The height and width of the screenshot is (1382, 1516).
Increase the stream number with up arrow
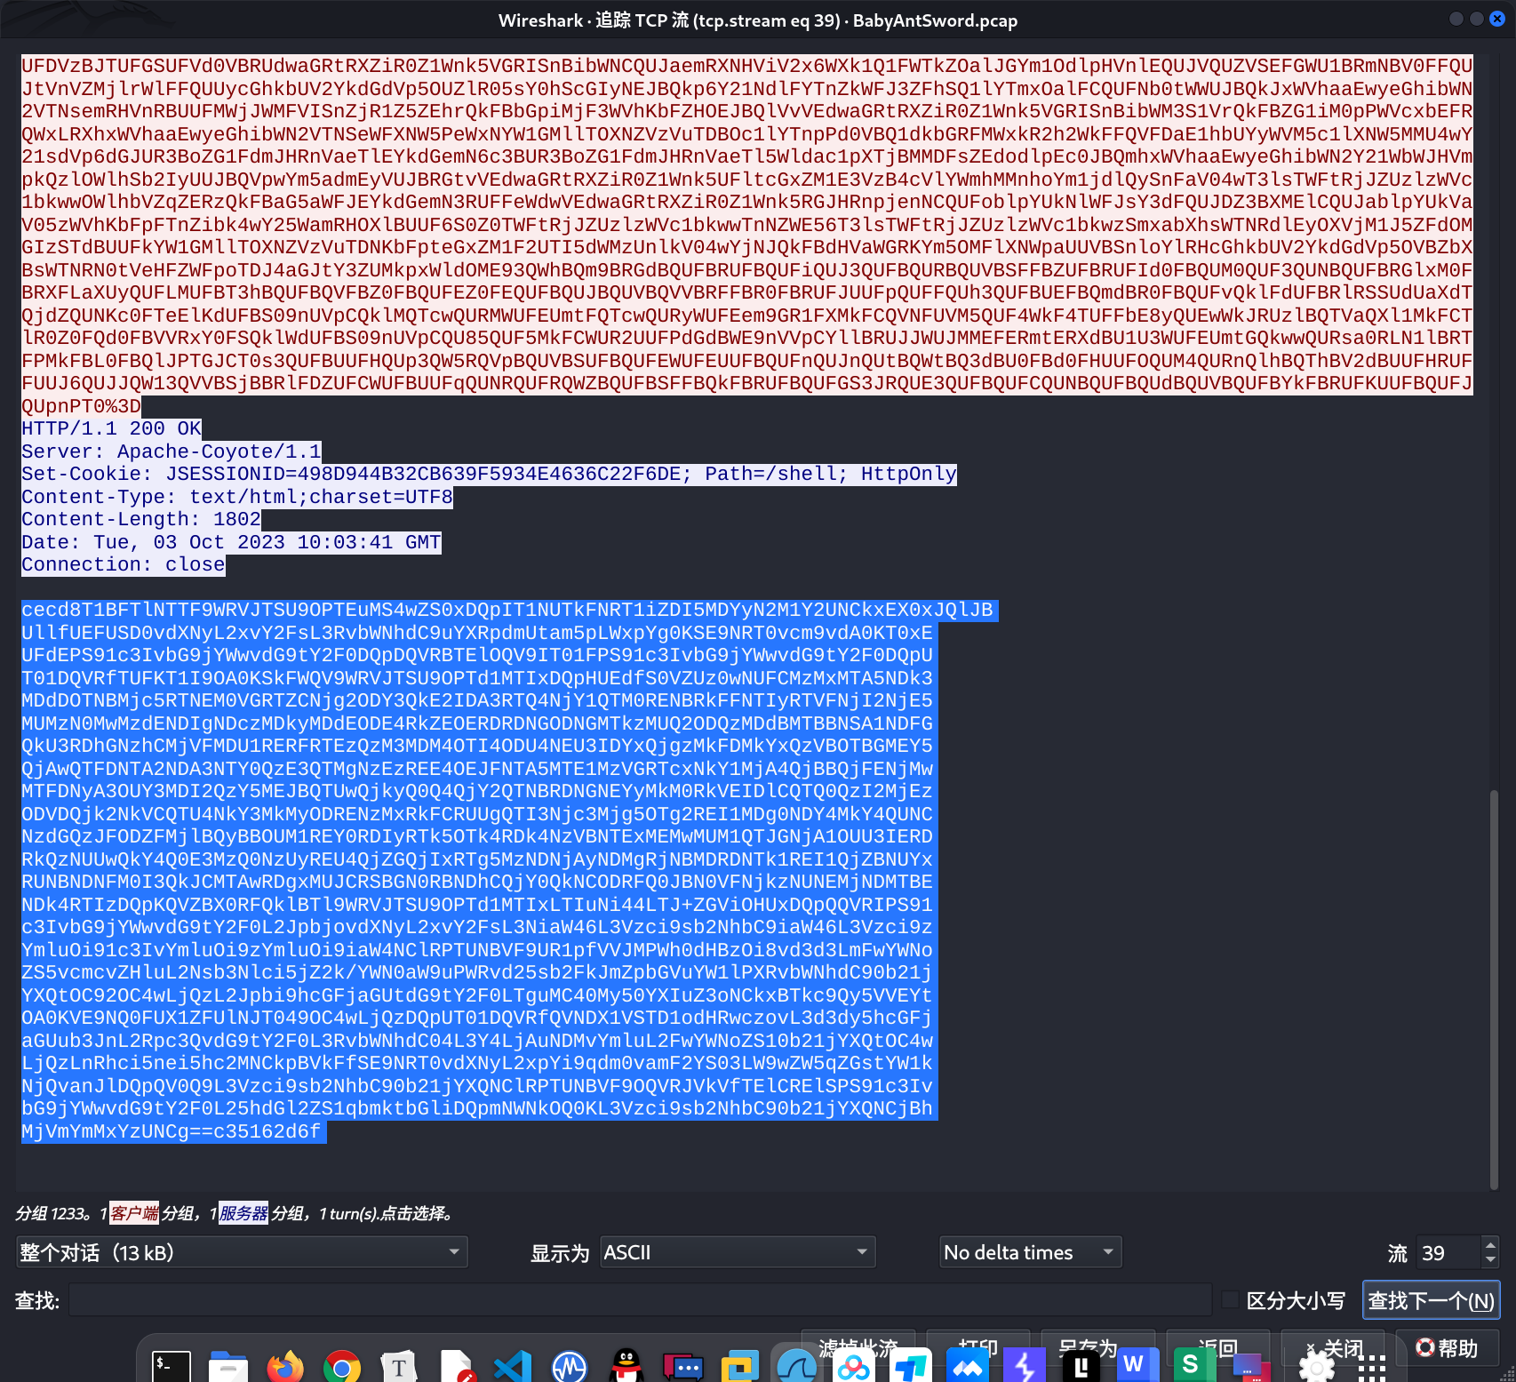click(1491, 1244)
